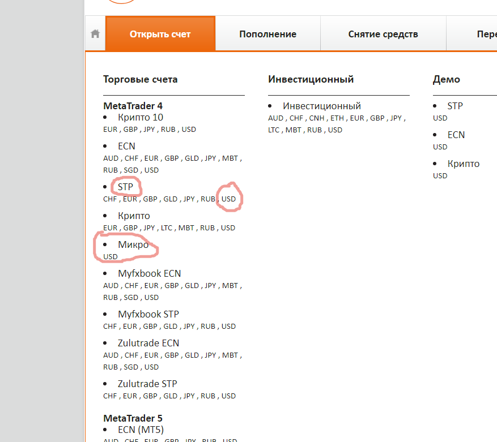
Task: Pick GLD for the MetaTrader 4 ECN account
Action: (x=192, y=158)
